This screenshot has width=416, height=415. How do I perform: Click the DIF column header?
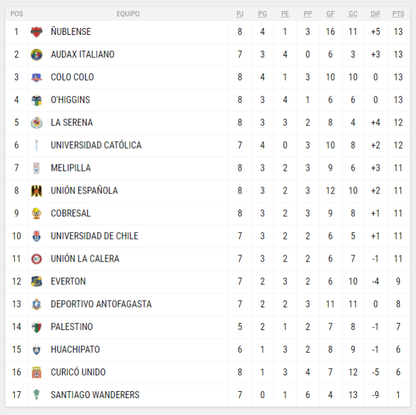click(375, 14)
